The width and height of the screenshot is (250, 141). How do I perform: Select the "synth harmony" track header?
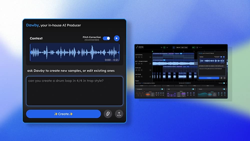tap(139, 55)
